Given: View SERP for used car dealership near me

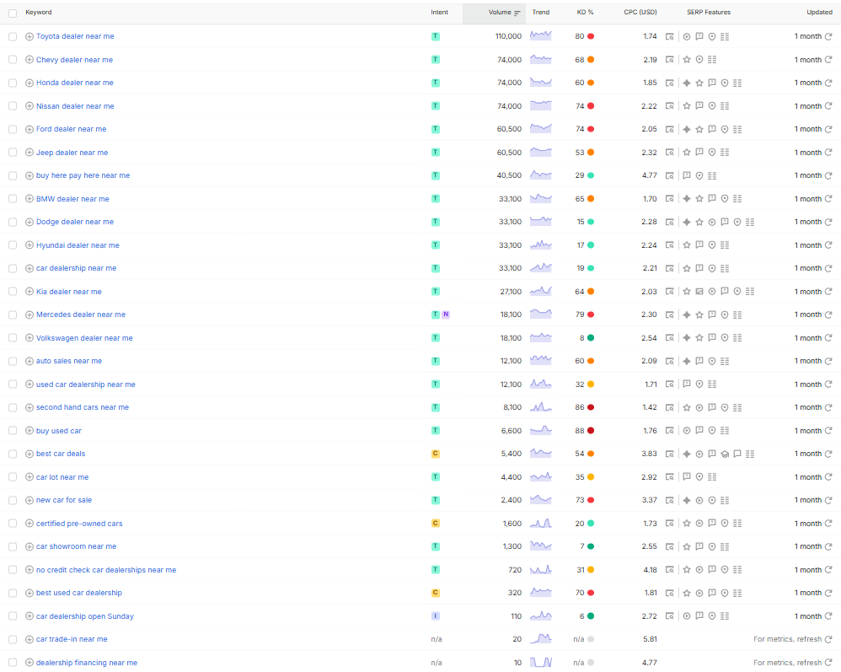Looking at the screenshot, I should (669, 384).
